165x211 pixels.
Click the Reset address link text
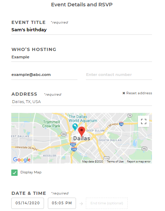(x=139, y=93)
